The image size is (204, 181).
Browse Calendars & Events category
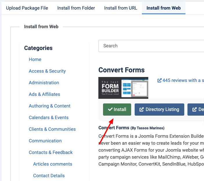pos(48,118)
